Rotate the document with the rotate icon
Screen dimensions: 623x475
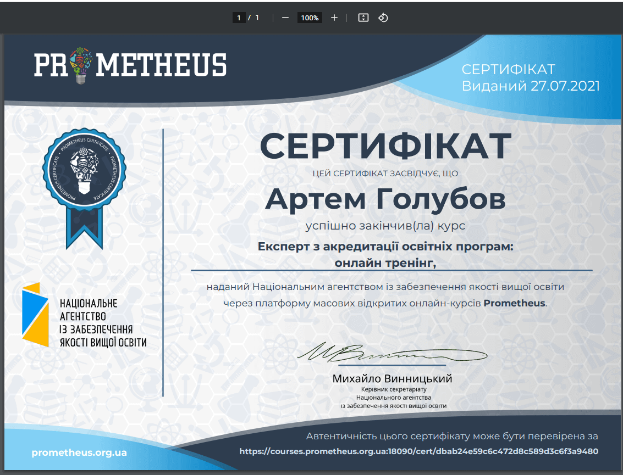[x=383, y=18]
